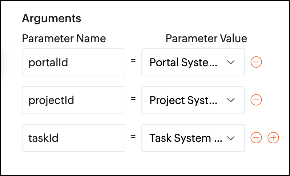The height and width of the screenshot is (176, 290).
Task: Click the Arguments section heading
Action: (x=52, y=19)
